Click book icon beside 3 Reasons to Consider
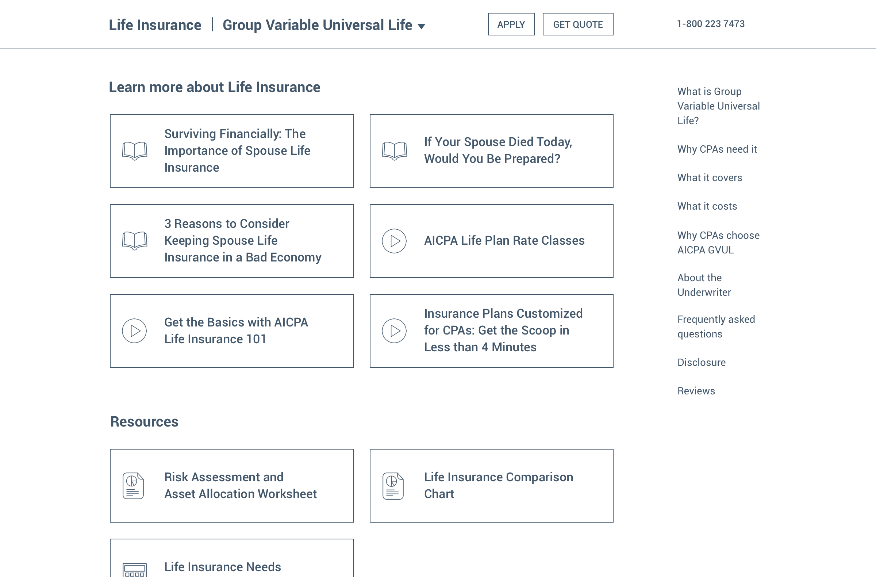Image resolution: width=876 pixels, height=577 pixels. 135,240
